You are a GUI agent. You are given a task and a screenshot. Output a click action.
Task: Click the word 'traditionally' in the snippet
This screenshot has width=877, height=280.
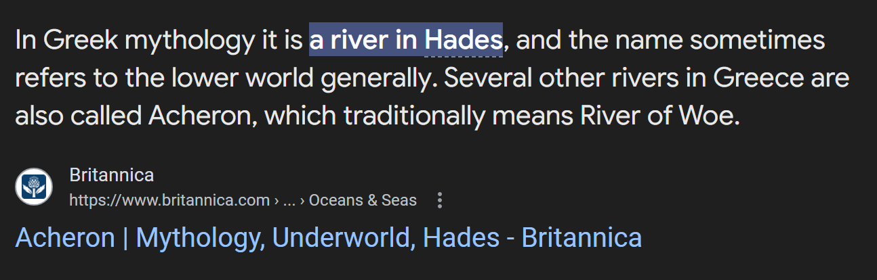tap(414, 117)
